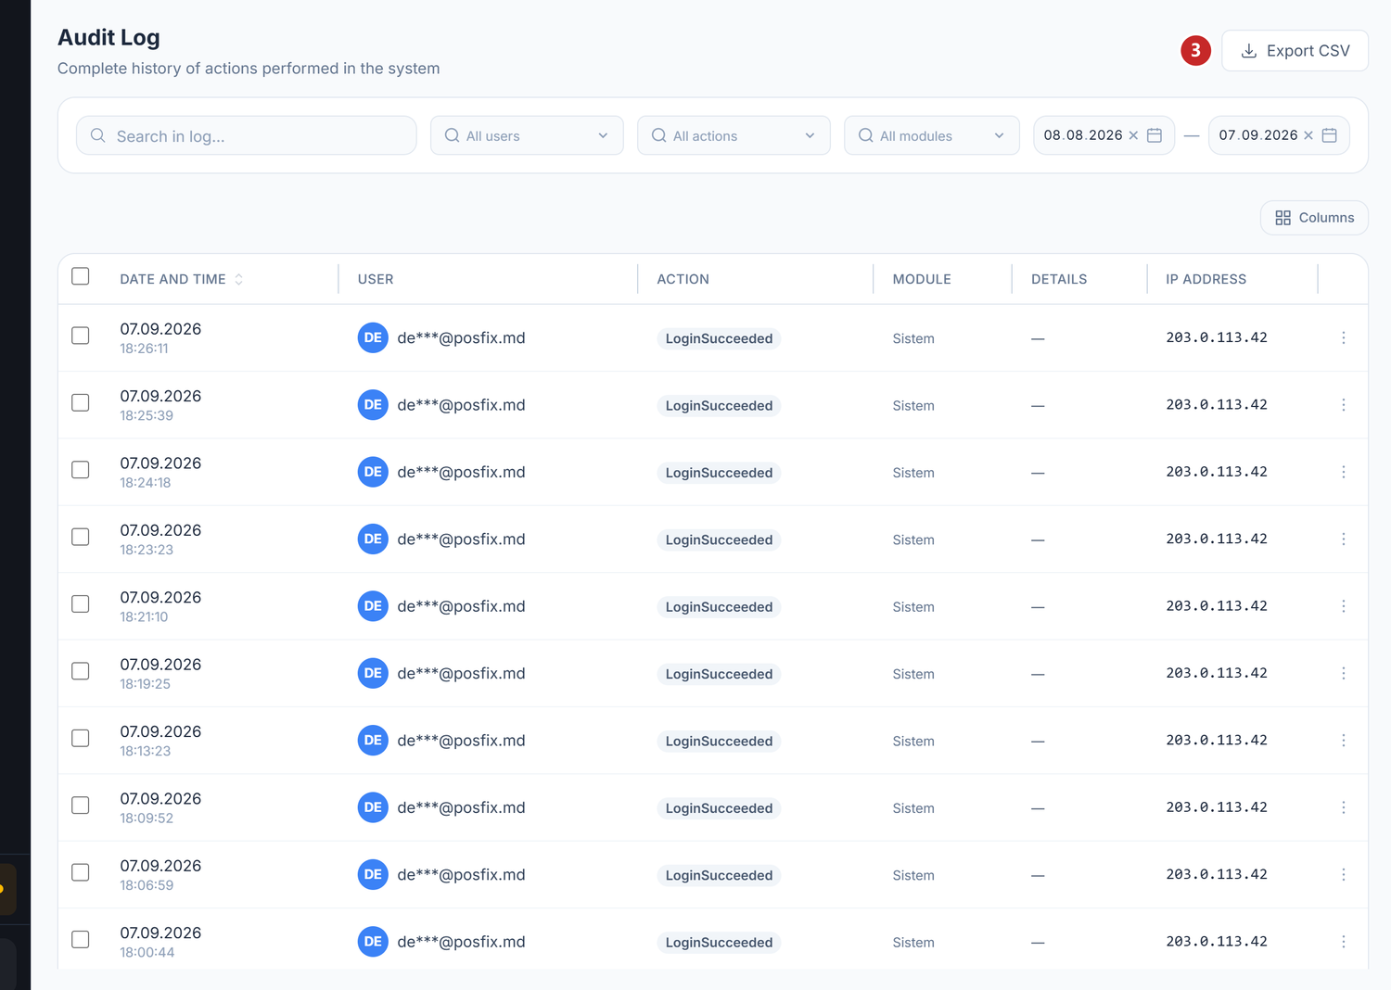1391x990 pixels.
Task: Click the user email in the 18:06:59 row
Action: point(461,875)
